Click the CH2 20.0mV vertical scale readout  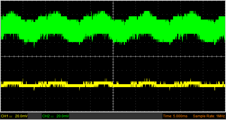point(63,116)
